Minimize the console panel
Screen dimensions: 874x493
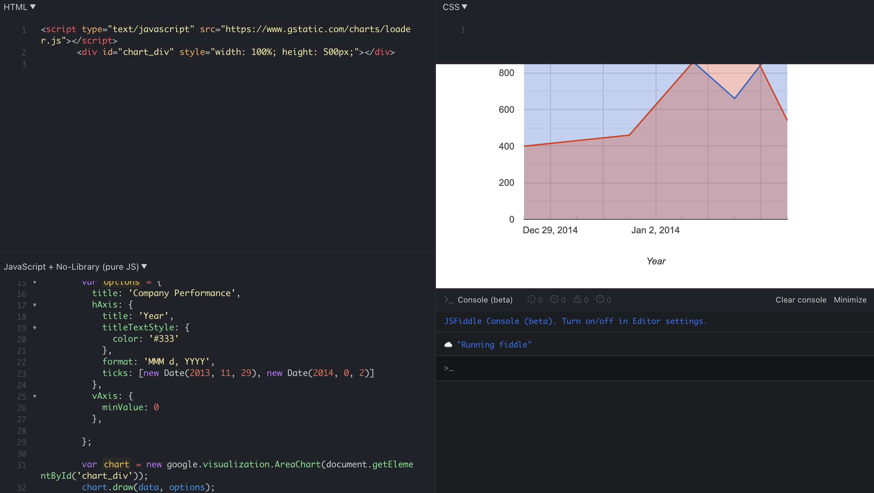pos(850,300)
